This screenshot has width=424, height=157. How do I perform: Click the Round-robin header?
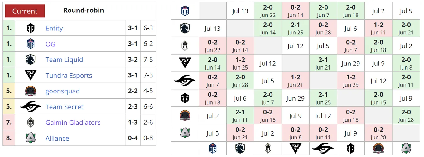(x=84, y=11)
